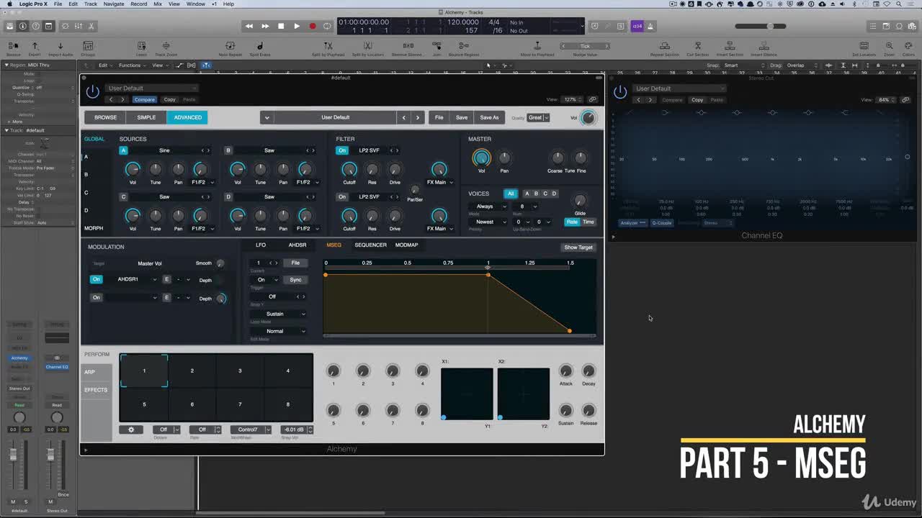
Task: Open the Control7 ModWheel dropdown
Action: coord(251,430)
